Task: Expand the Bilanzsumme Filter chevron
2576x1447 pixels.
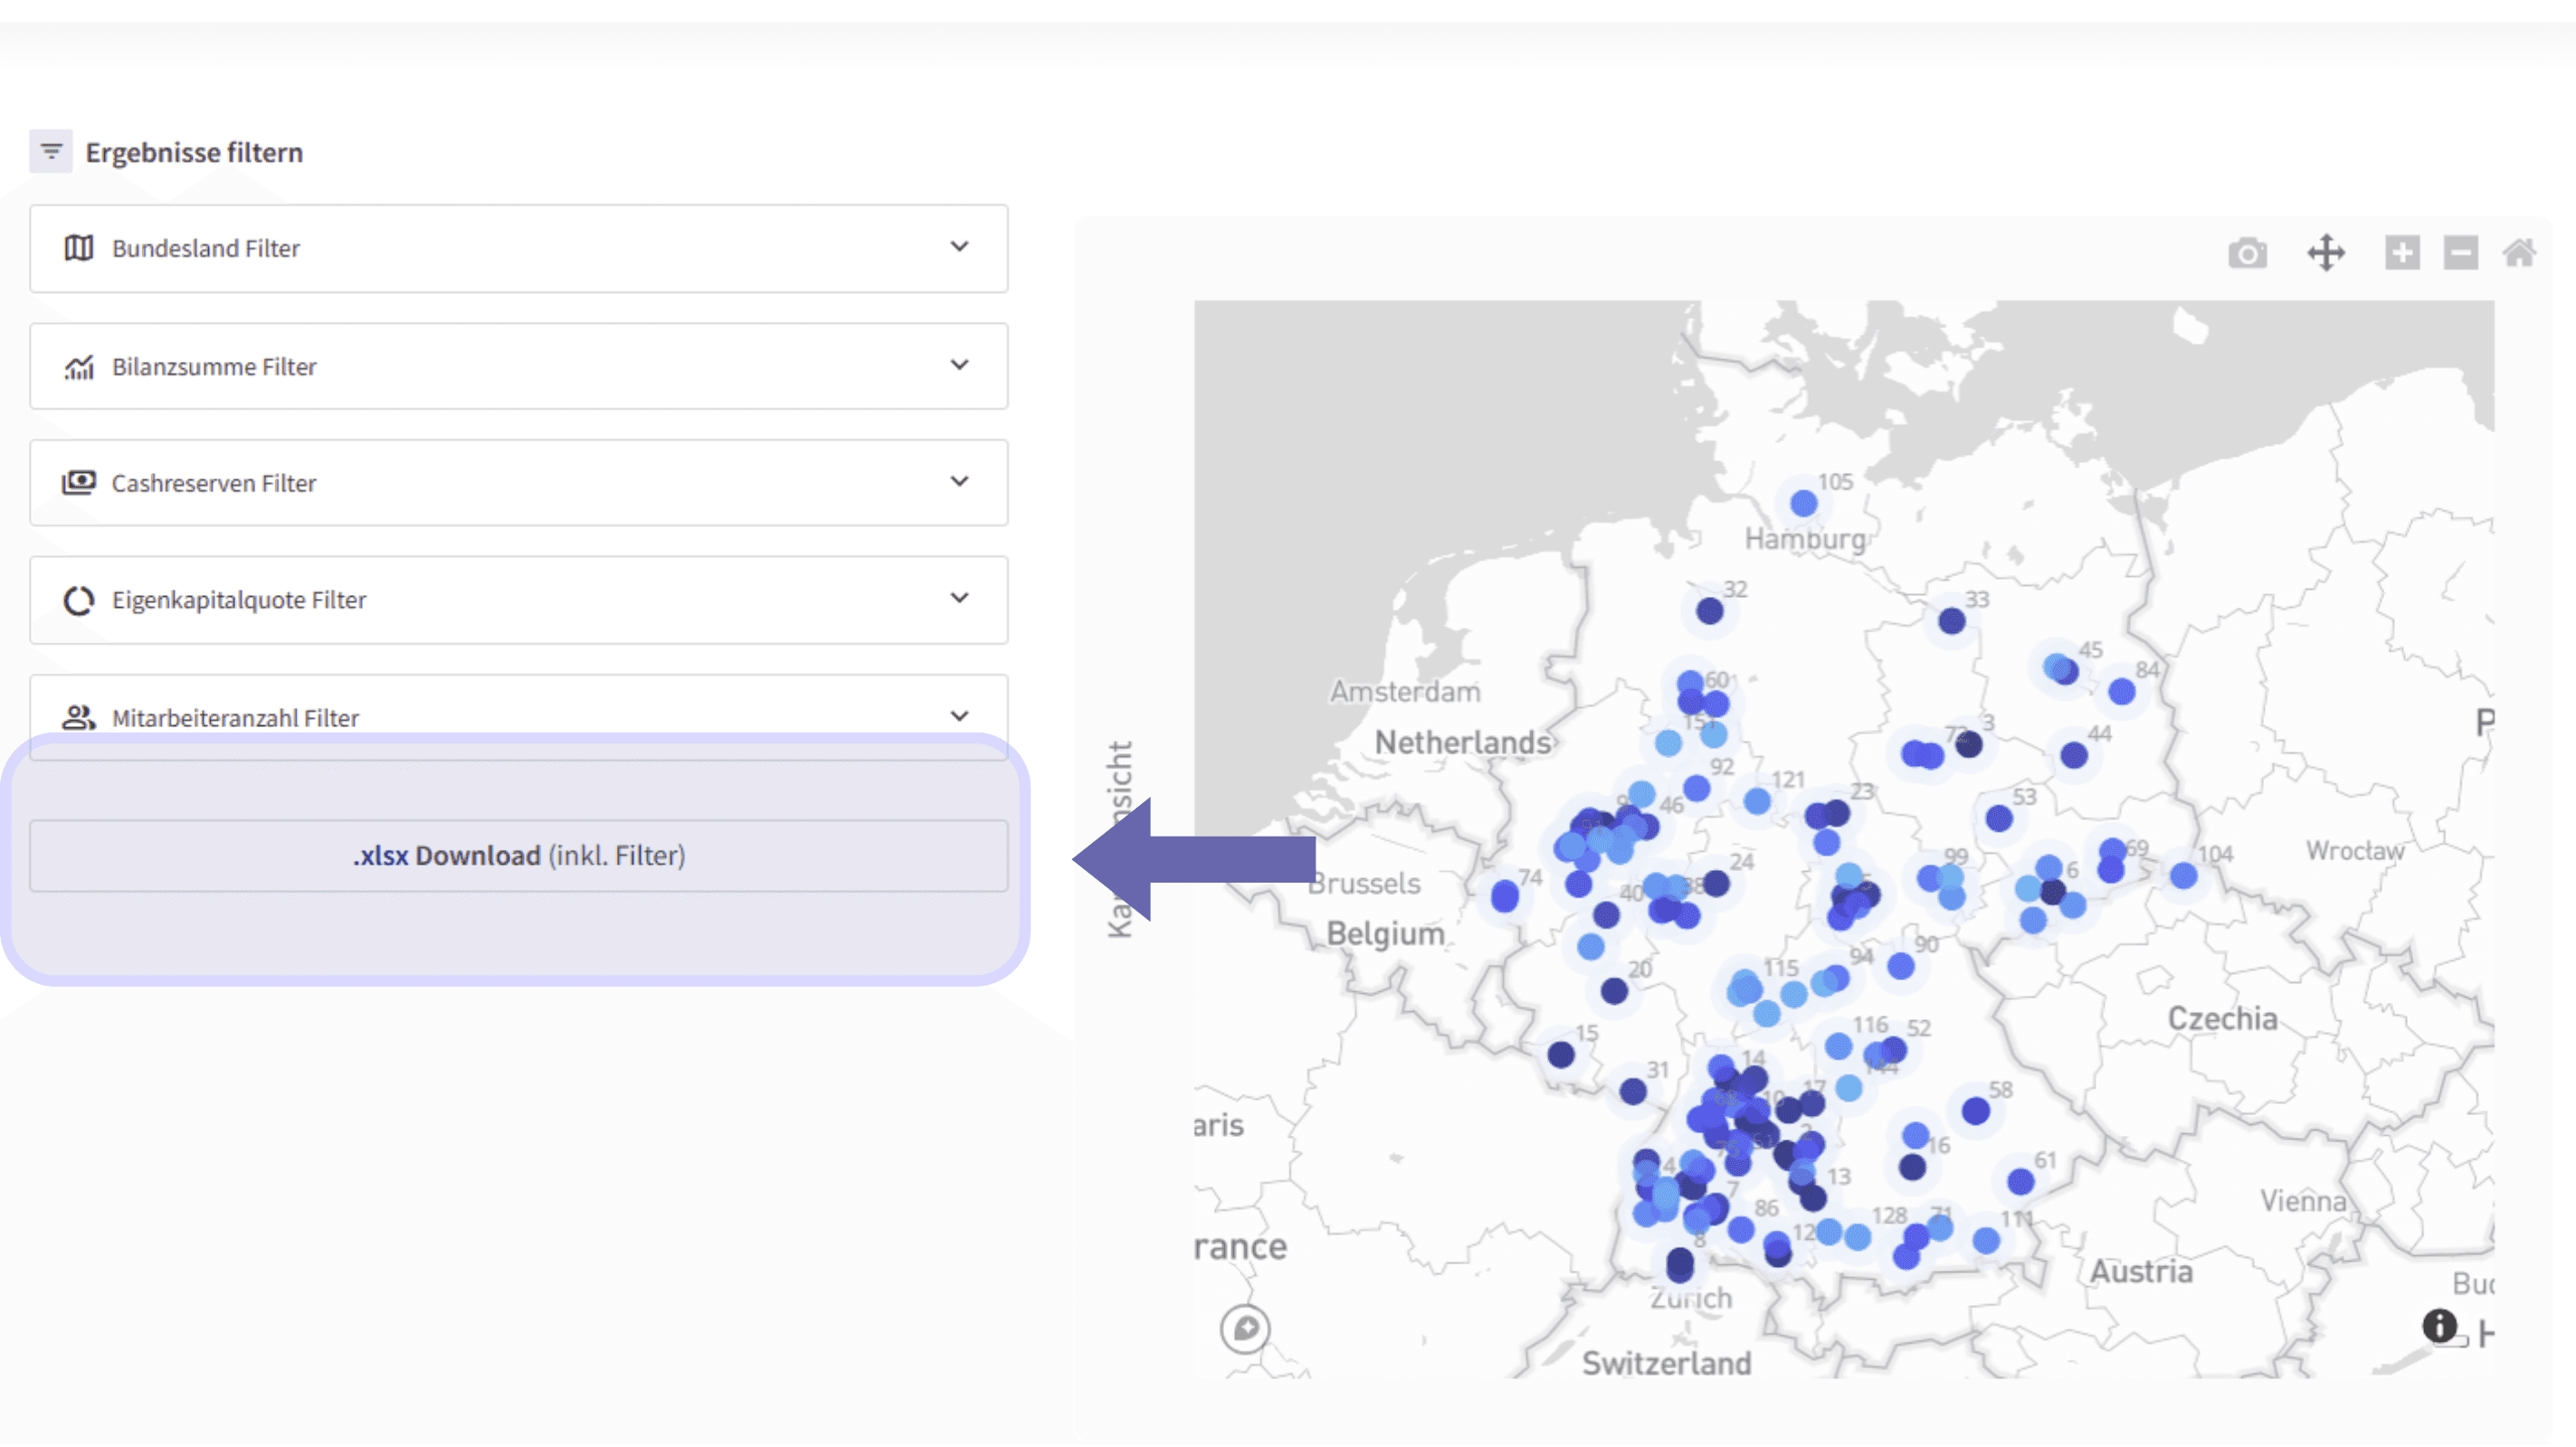Action: (959, 364)
